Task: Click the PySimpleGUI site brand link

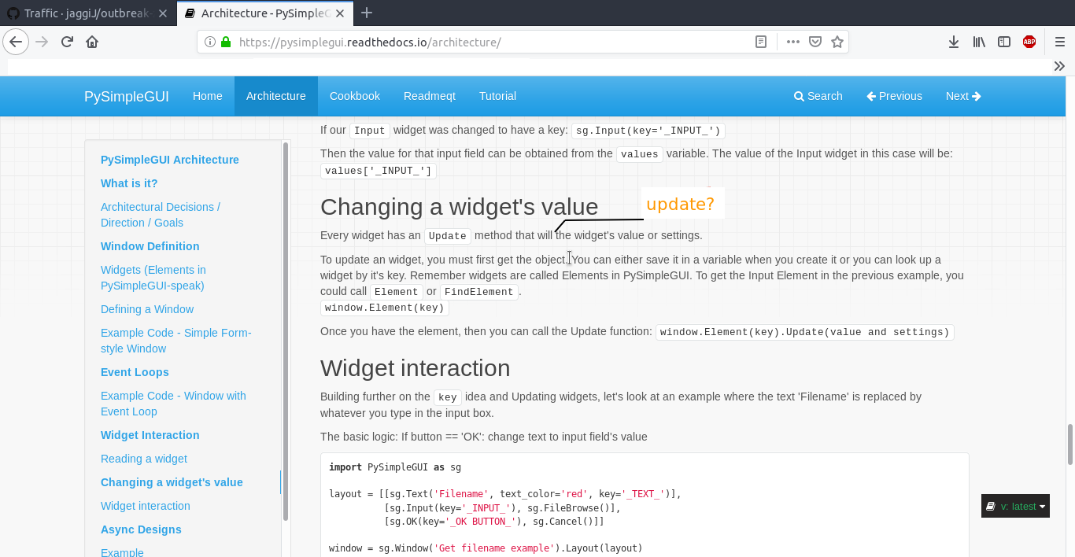Action: tap(127, 96)
